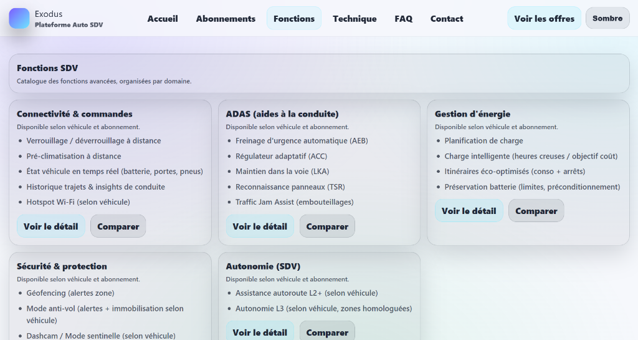Click Comparer in Connectivité & commandes card
This screenshot has width=638, height=340.
118,226
